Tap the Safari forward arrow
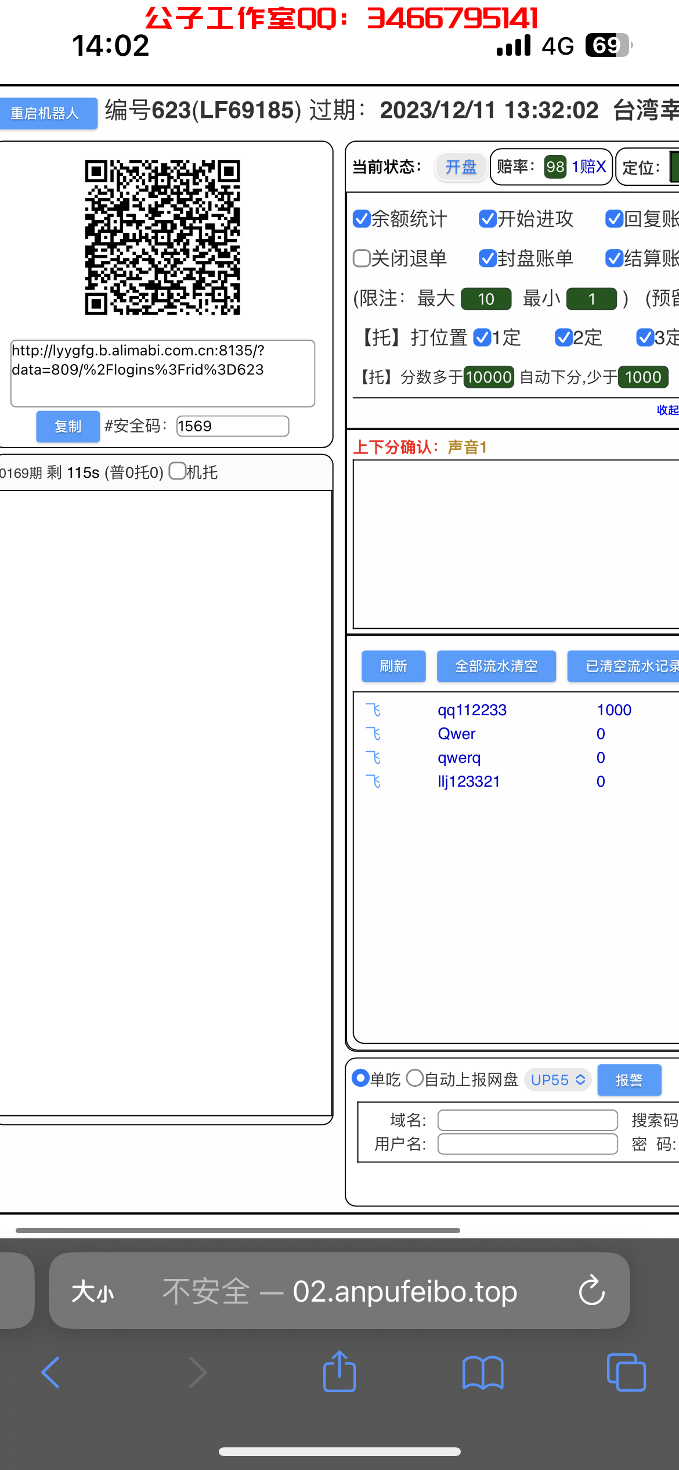 click(198, 1372)
